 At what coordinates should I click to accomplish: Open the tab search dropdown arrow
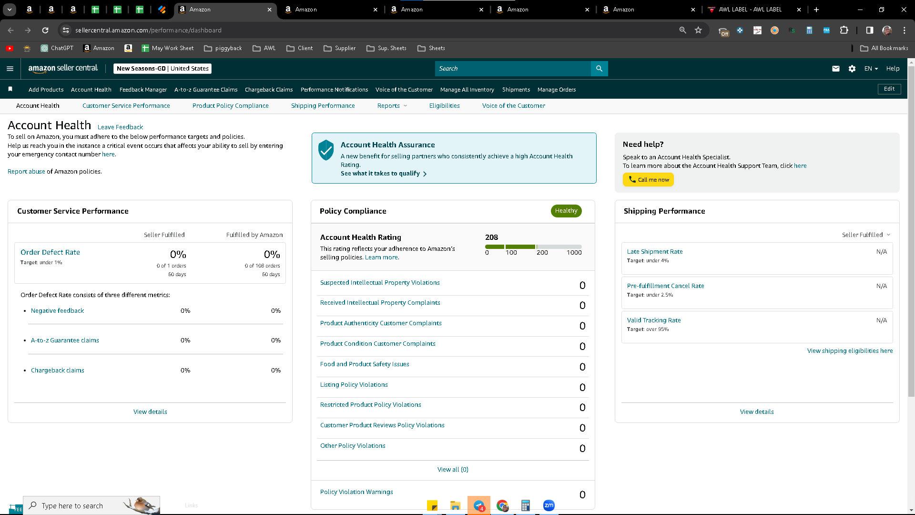[10, 10]
